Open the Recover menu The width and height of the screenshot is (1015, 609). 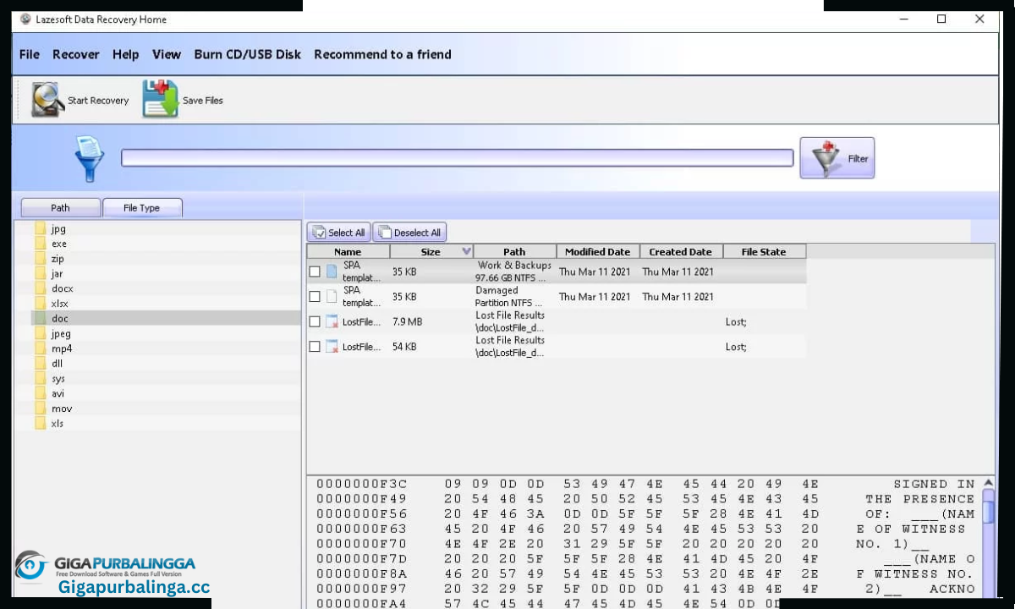[76, 54]
